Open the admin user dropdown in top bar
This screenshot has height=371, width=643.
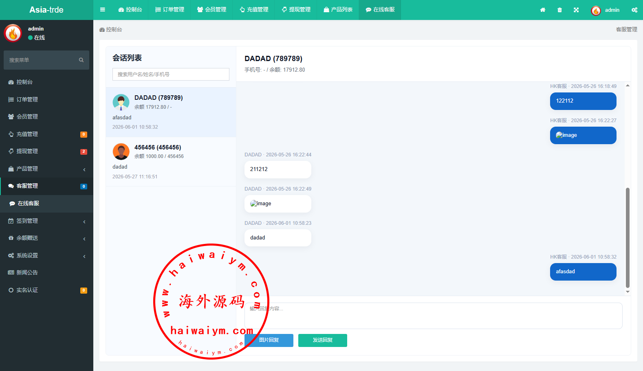pyautogui.click(x=605, y=10)
